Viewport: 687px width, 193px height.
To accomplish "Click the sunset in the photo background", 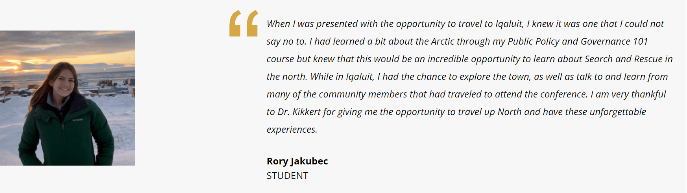I will click(14, 67).
